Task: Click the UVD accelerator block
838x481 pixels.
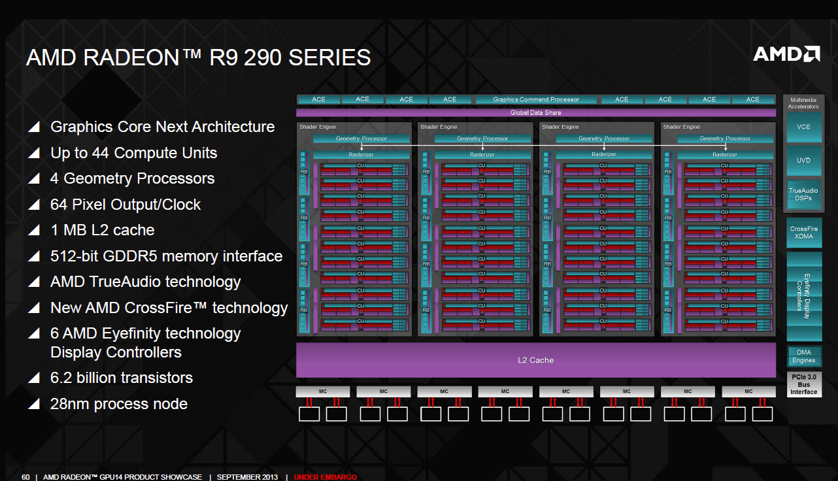Action: pyautogui.click(x=803, y=160)
